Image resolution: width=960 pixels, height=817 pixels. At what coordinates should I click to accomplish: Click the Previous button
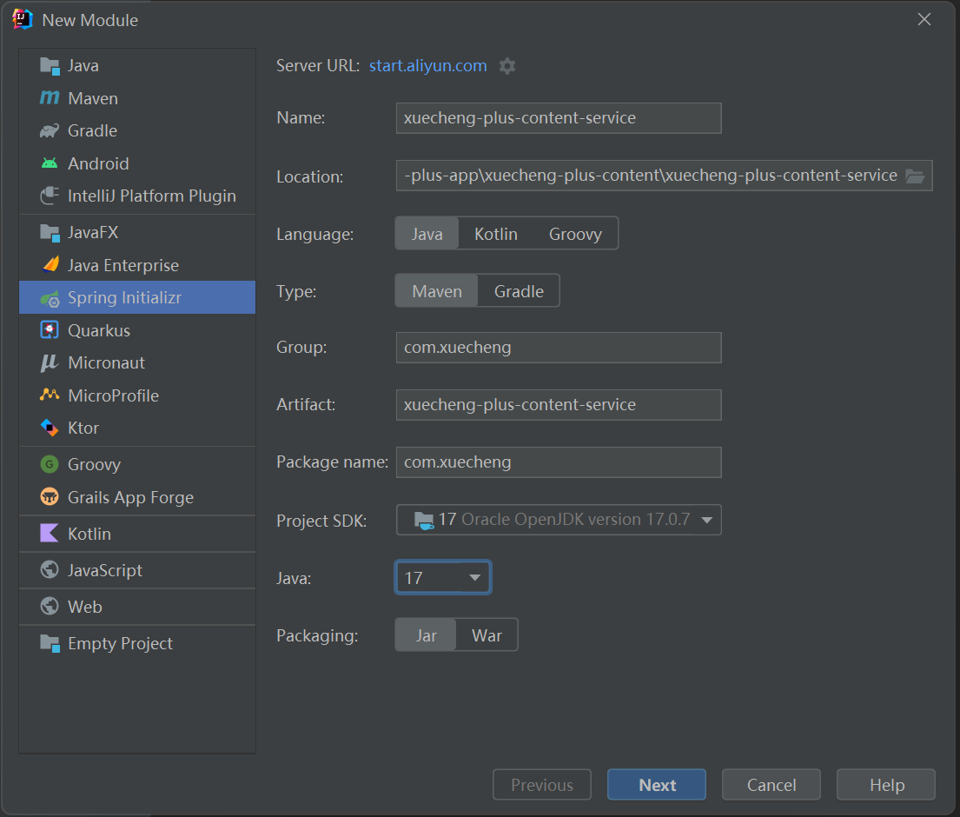click(542, 785)
